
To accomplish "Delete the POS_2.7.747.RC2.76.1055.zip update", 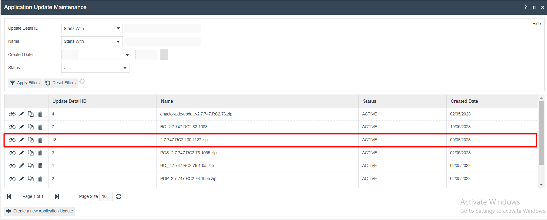I will 40,153.
